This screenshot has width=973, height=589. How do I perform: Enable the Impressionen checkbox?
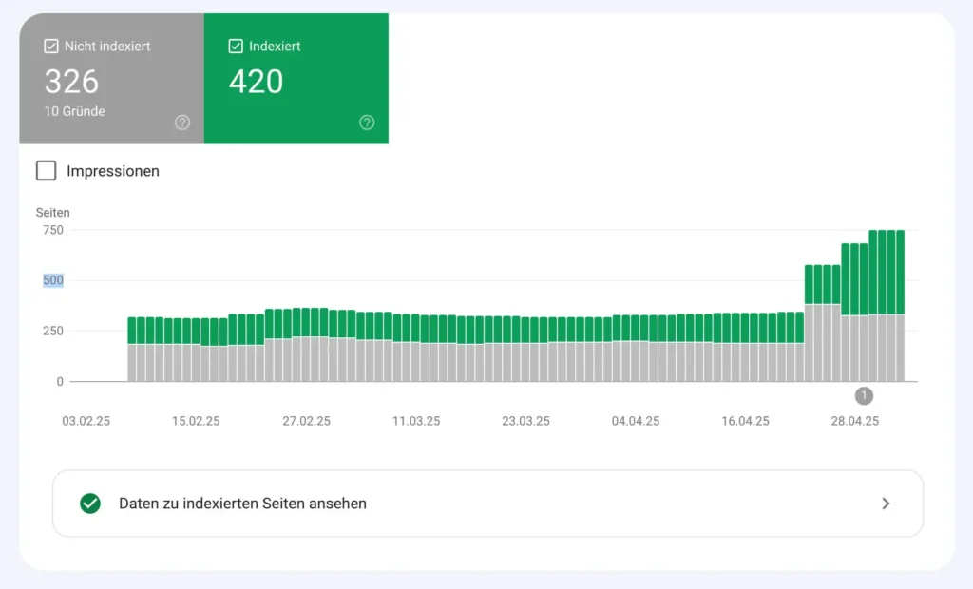tap(46, 171)
